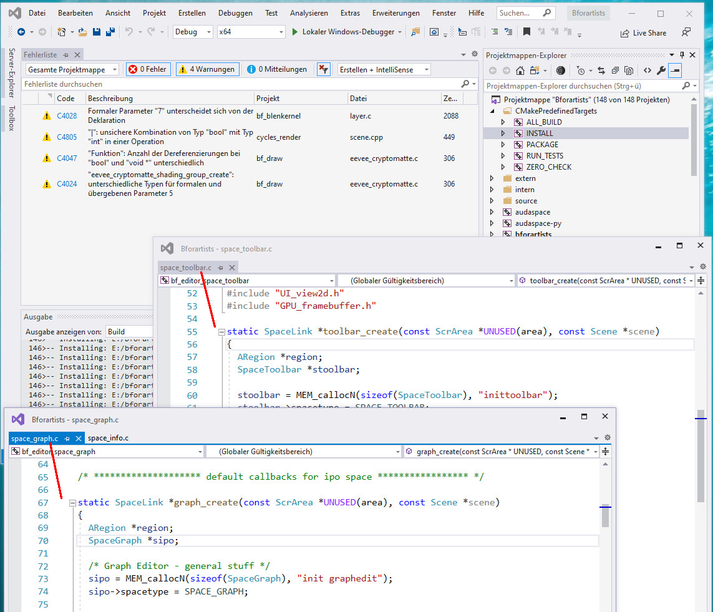Open the Live Share button
713x612 pixels.
click(643, 32)
